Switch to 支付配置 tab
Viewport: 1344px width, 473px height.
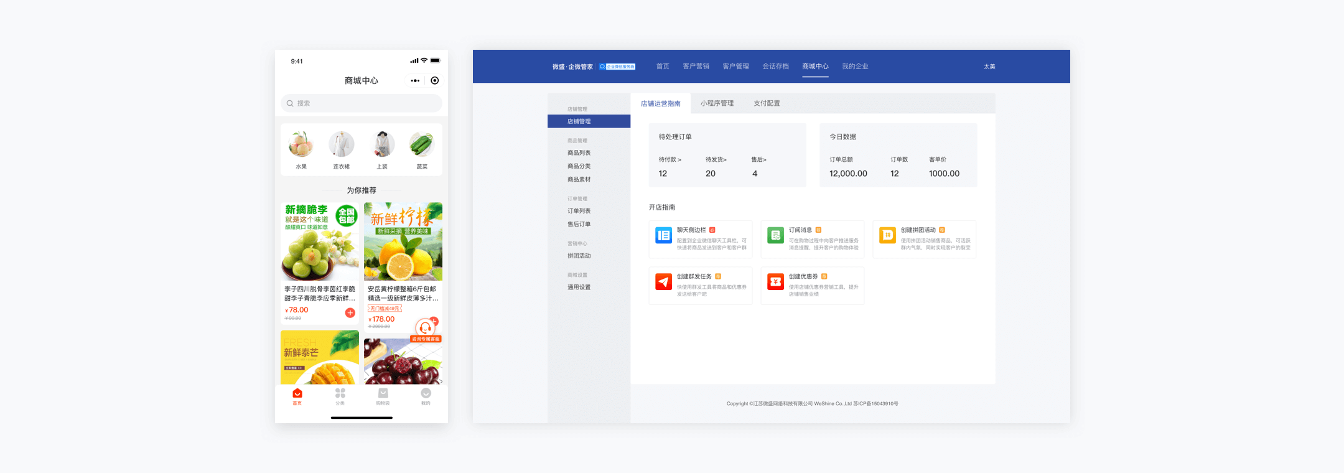[767, 103]
